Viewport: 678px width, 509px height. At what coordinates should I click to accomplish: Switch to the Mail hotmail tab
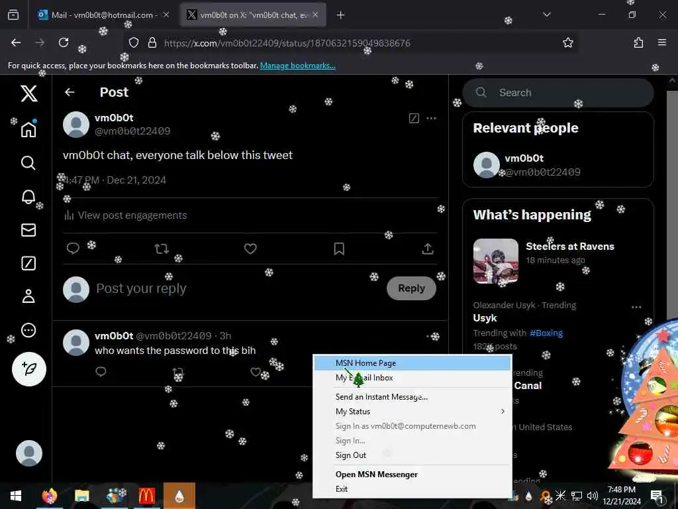coord(103,15)
